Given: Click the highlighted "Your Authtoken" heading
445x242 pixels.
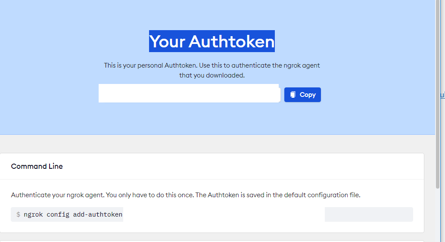Looking at the screenshot, I should click(x=212, y=41).
